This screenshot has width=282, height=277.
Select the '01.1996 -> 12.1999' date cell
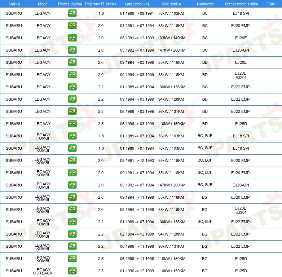tap(137, 271)
